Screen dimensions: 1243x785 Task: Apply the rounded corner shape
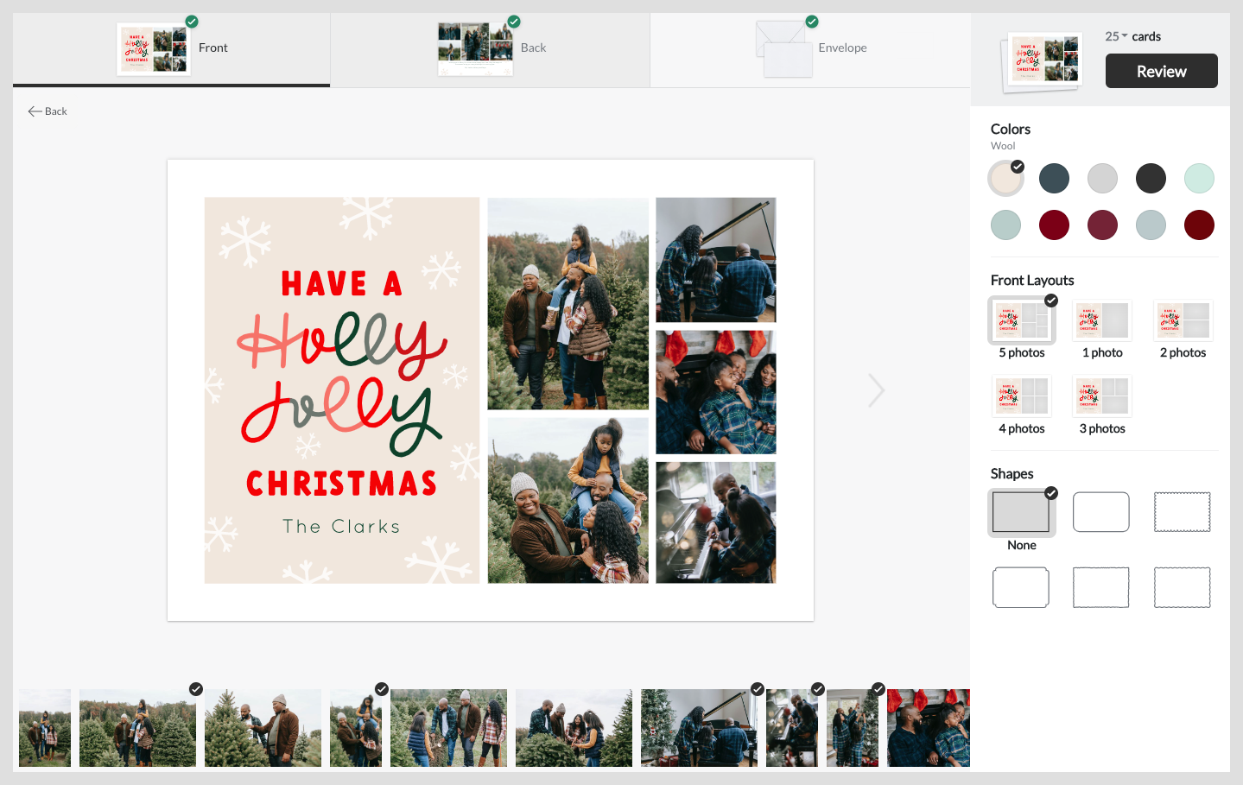click(1100, 511)
